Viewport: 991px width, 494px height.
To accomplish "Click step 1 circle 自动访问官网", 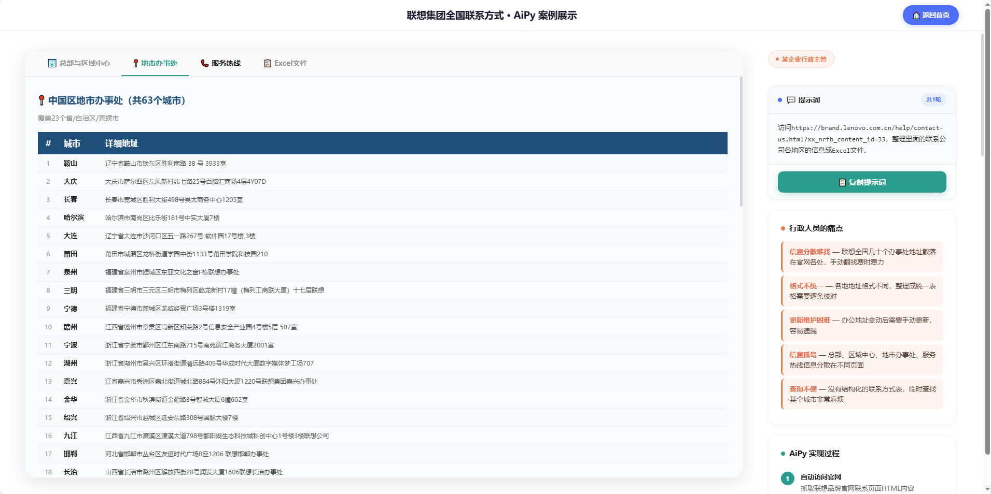I will [x=787, y=478].
